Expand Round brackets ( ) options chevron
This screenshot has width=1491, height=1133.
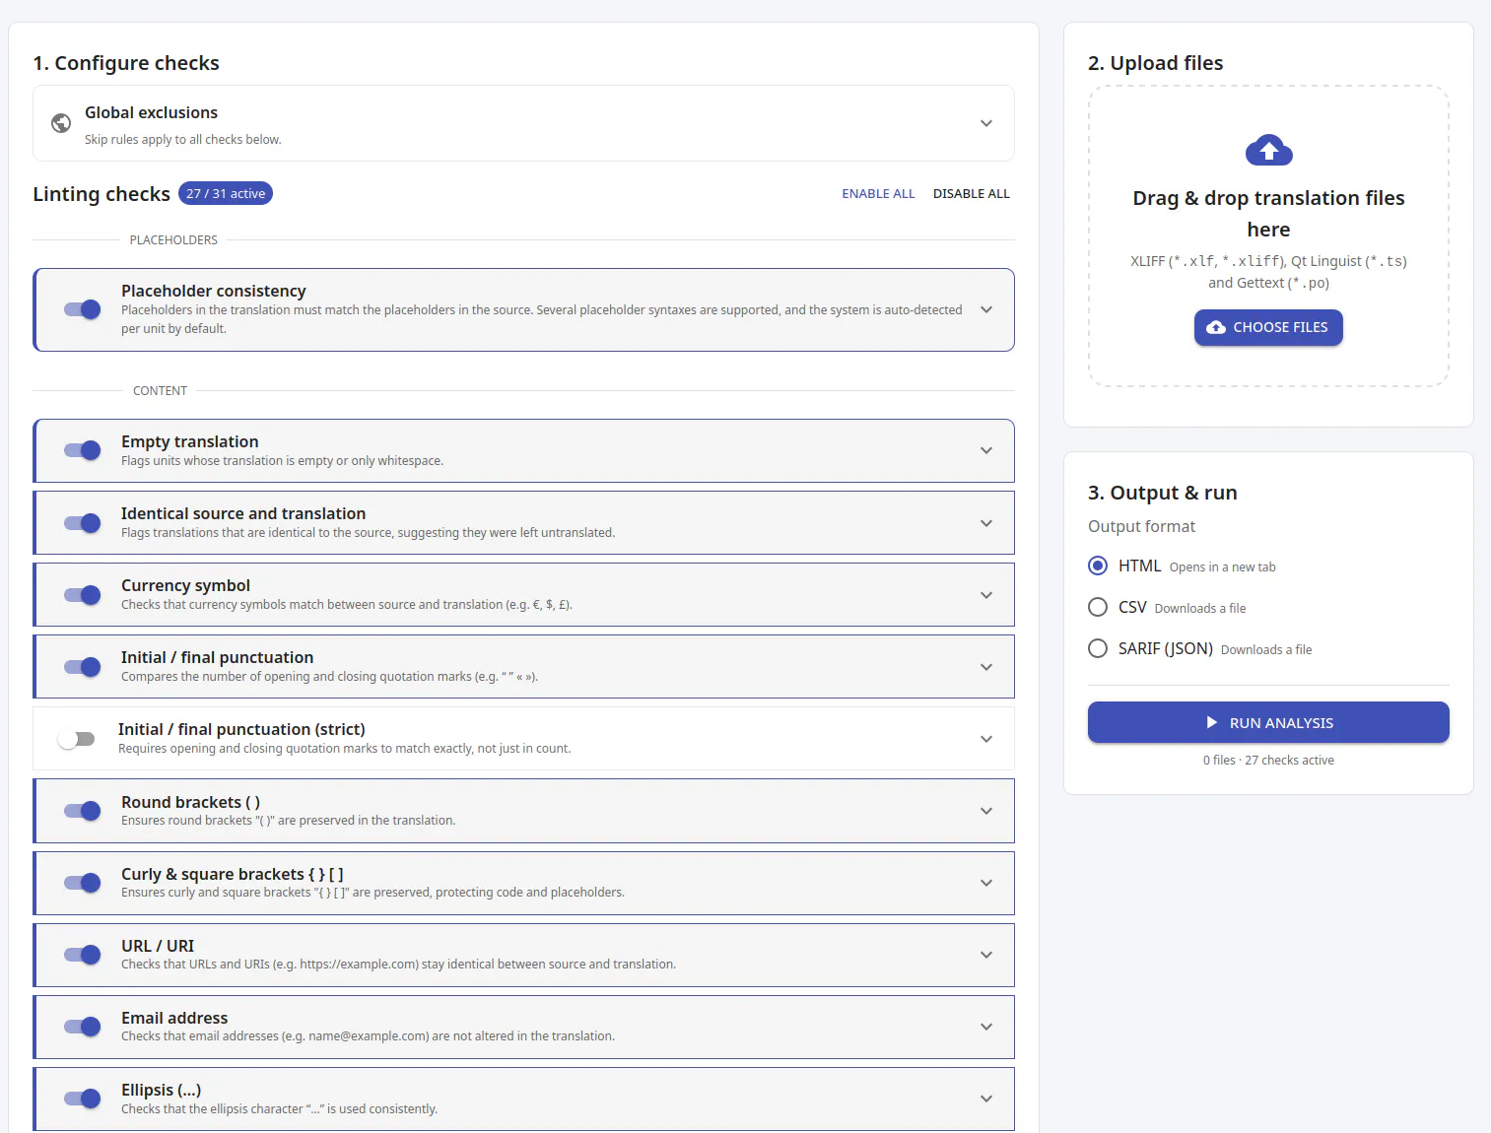coord(986,811)
